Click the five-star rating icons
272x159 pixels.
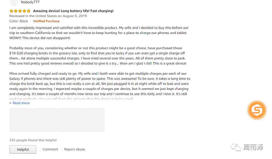point(20,11)
